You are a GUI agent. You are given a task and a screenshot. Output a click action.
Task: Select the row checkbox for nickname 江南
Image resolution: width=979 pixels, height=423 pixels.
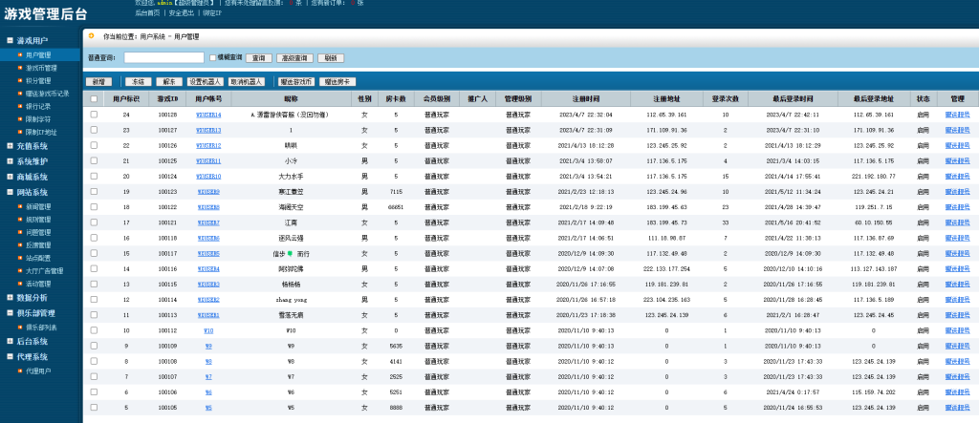tap(94, 222)
